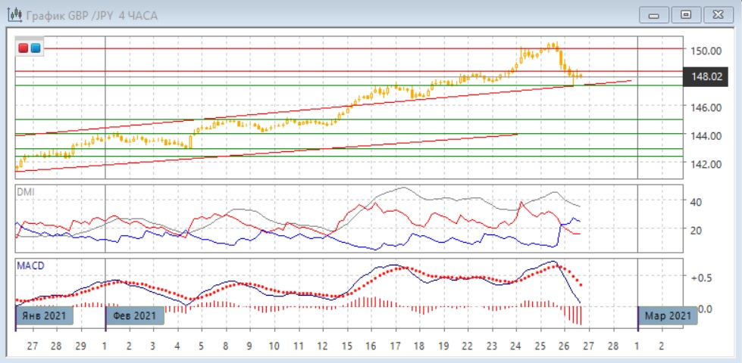The width and height of the screenshot is (742, 363).
Task: Click the red square chart button
Action: pos(23,48)
